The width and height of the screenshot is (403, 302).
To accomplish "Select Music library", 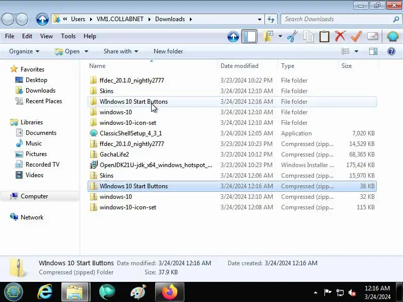I will 33,143.
